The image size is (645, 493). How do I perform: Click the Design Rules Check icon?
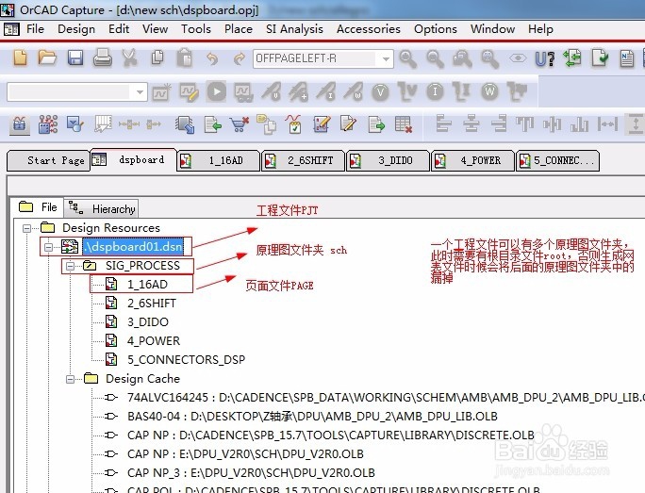click(x=600, y=58)
